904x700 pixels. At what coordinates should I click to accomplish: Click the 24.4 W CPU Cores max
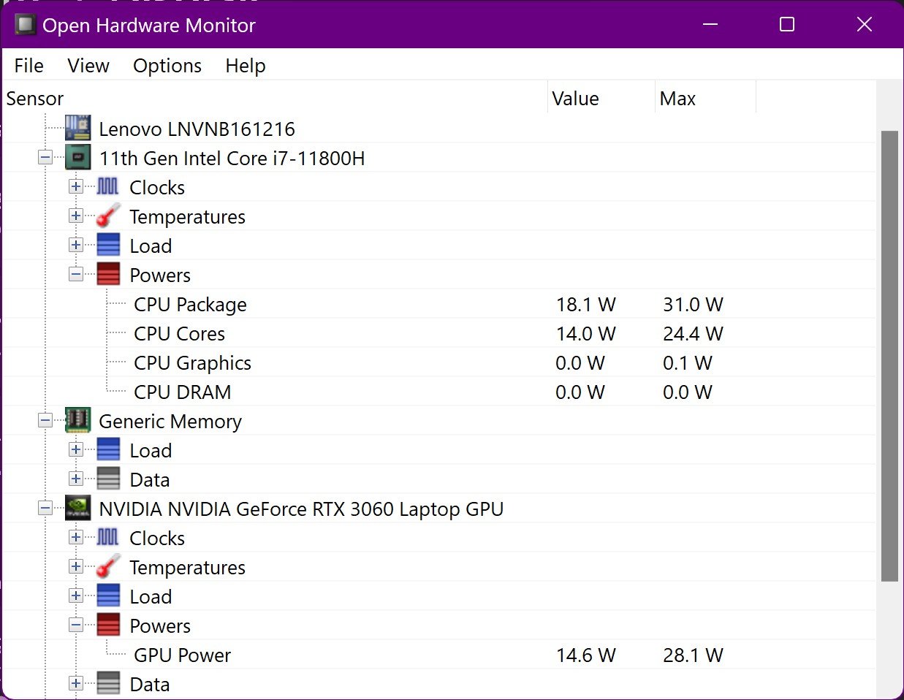pyautogui.click(x=693, y=333)
